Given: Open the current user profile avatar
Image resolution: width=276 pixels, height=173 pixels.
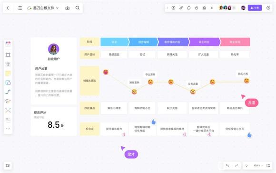Looking at the screenshot, I should point(243,8).
